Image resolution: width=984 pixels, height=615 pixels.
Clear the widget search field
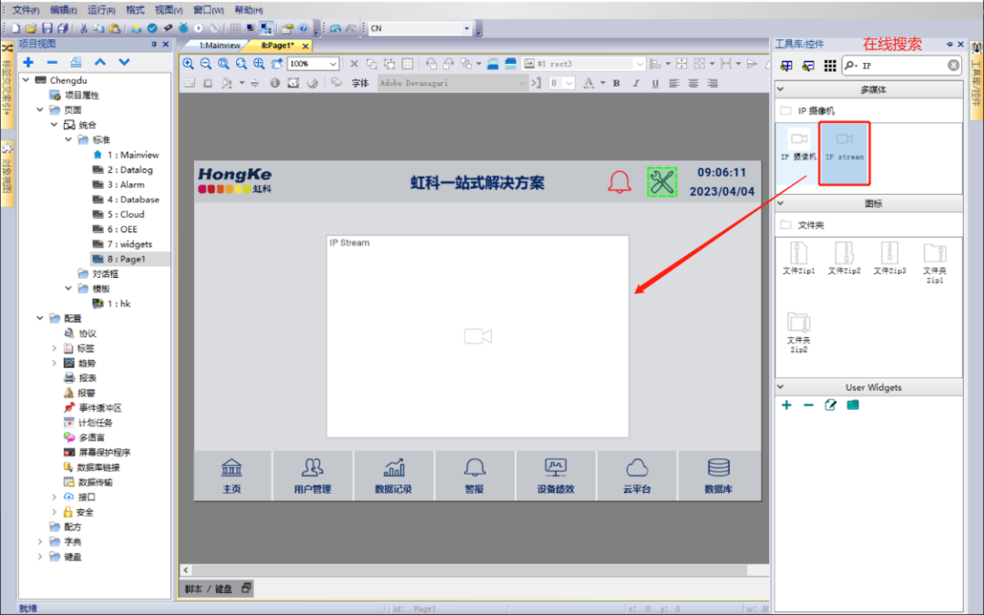953,66
